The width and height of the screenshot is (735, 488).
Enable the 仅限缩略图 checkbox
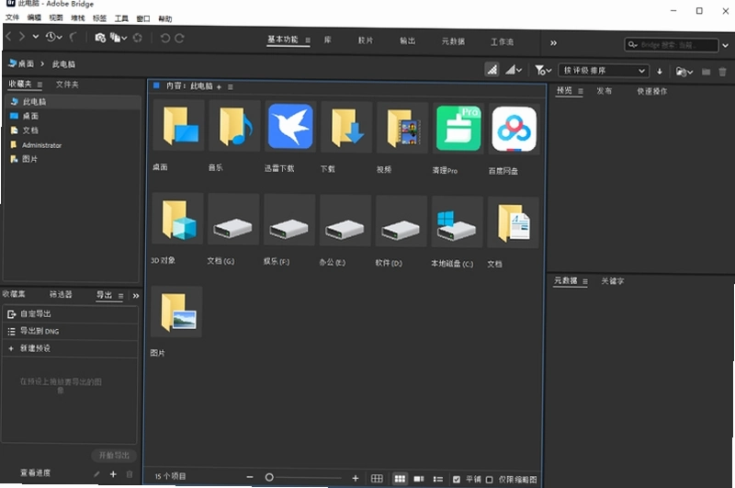point(490,480)
